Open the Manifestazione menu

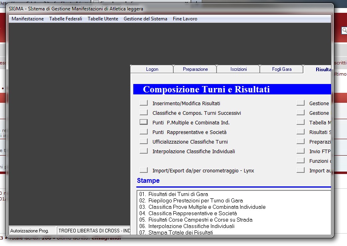28,19
